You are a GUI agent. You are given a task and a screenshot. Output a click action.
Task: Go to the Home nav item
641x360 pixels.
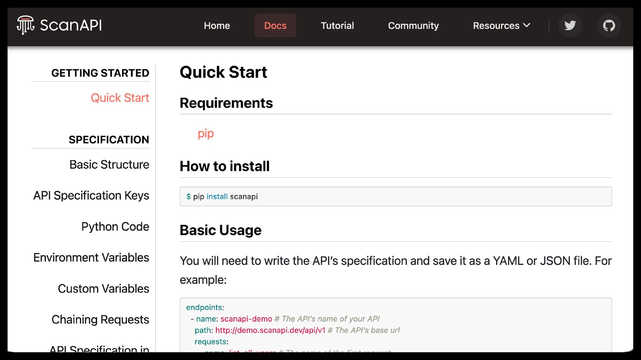coord(217,25)
